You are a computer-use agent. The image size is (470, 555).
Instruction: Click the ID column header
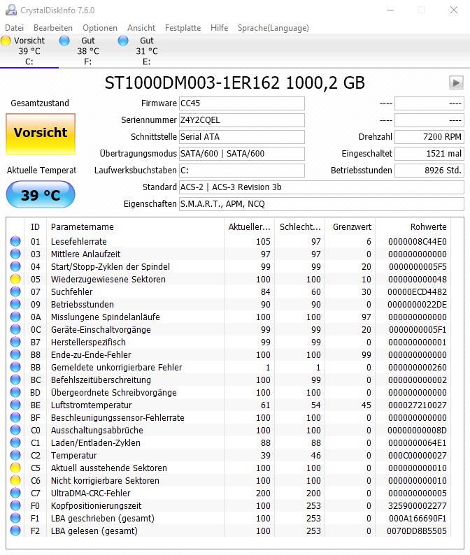(35, 227)
